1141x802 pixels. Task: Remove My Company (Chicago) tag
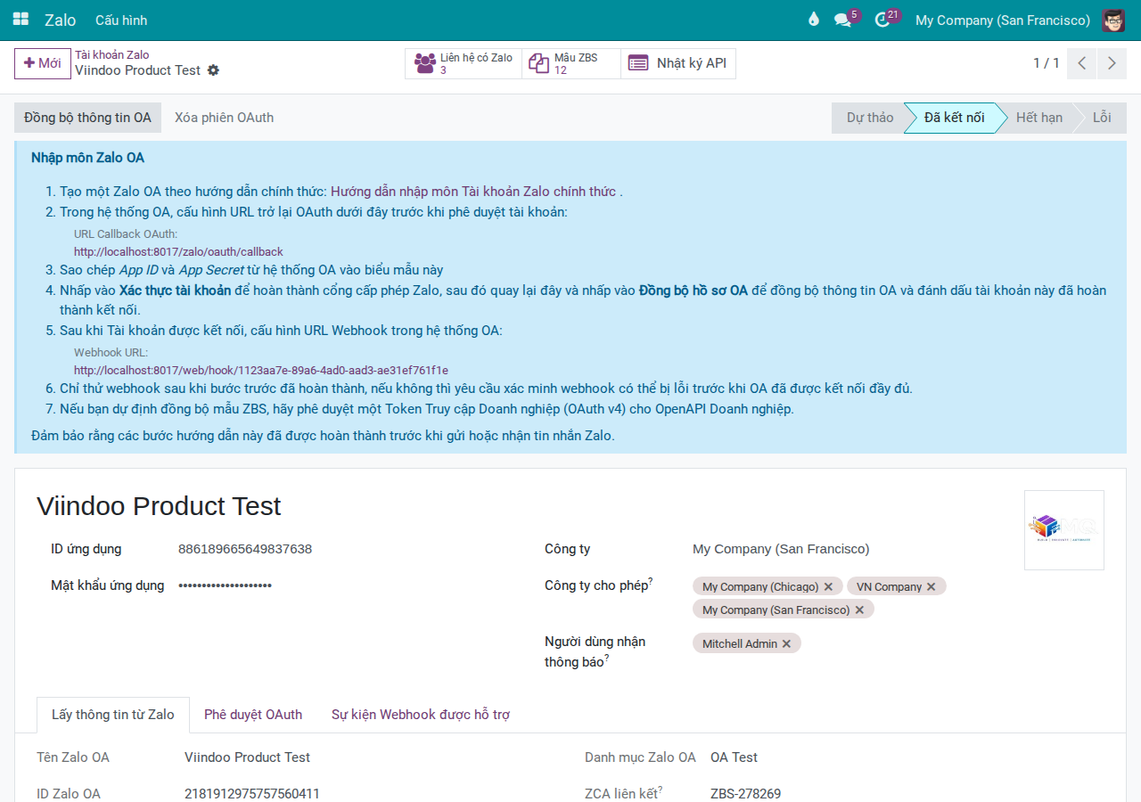828,587
